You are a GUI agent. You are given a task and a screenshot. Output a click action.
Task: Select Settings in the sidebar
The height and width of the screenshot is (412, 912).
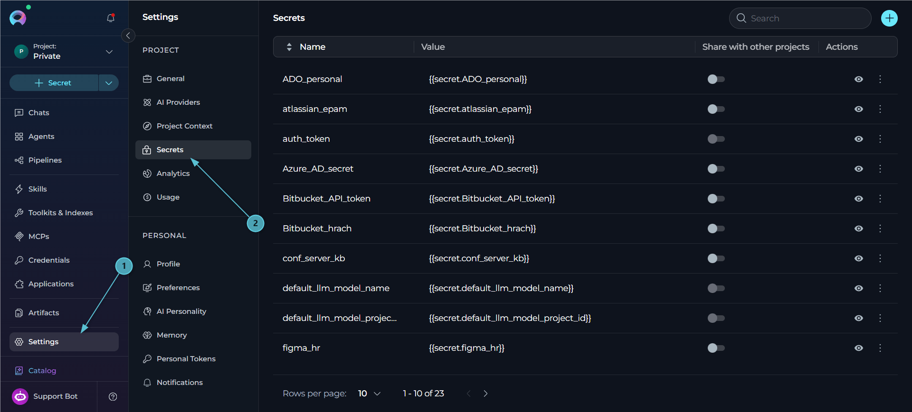pyautogui.click(x=64, y=342)
